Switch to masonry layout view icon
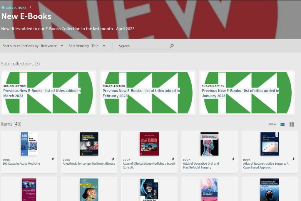301x201 pixels. pyautogui.click(x=292, y=124)
